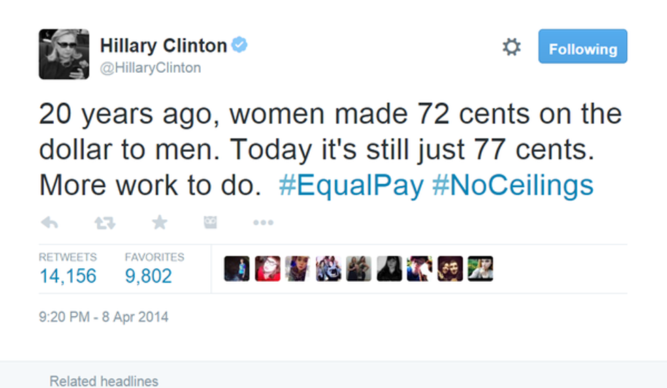Click the last avatar in the favoriters row
This screenshot has width=667, height=388.
click(481, 269)
